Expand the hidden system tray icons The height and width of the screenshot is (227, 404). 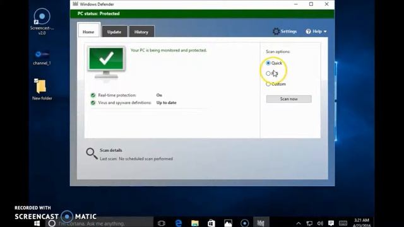point(299,223)
